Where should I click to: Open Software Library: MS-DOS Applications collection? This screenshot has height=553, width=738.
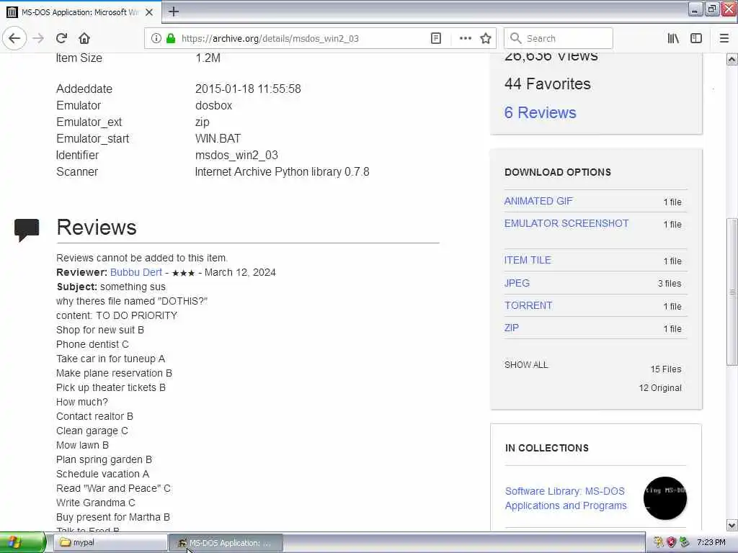pos(566,498)
